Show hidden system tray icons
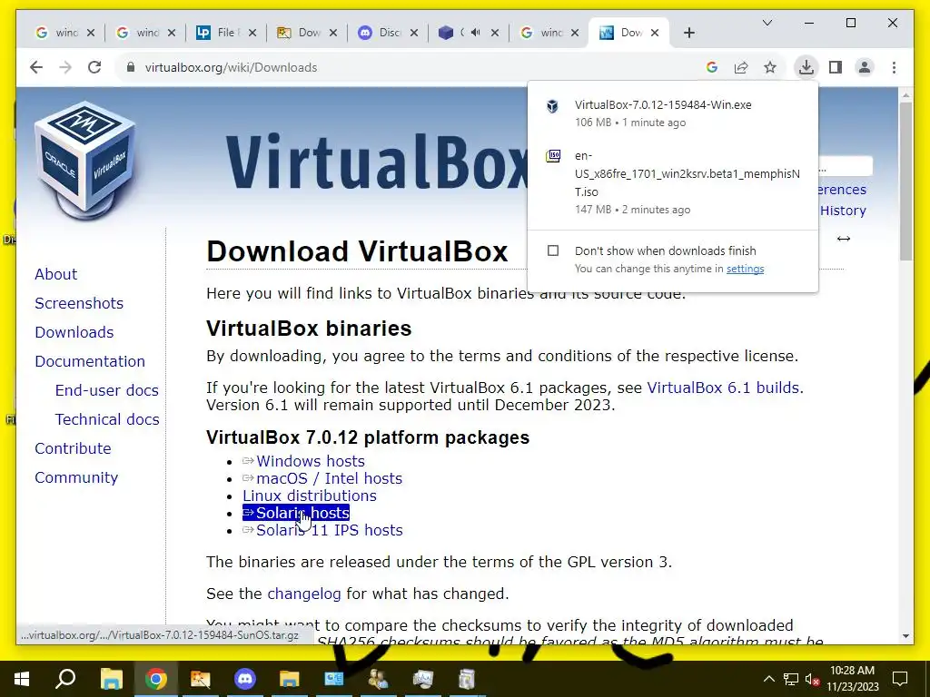This screenshot has width=930, height=697. (x=768, y=679)
